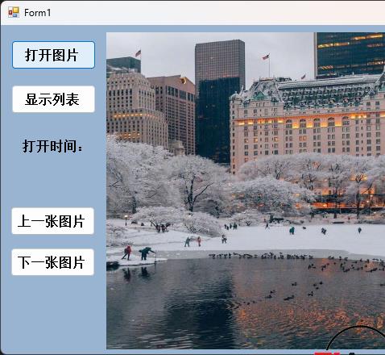Image resolution: width=385 pixels, height=355 pixels.
Task: Click the American flag on the left rooftop
Action: pos(138,53)
